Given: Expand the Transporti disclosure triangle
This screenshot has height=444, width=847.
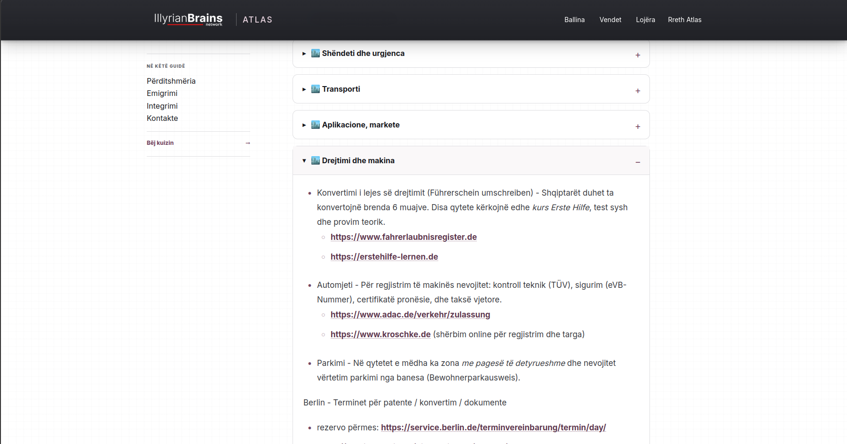Looking at the screenshot, I should (304, 89).
